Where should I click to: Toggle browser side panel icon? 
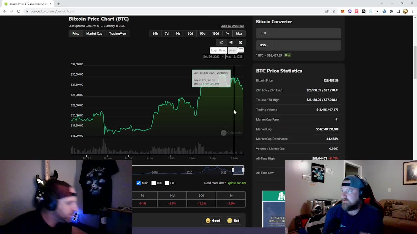point(398,11)
